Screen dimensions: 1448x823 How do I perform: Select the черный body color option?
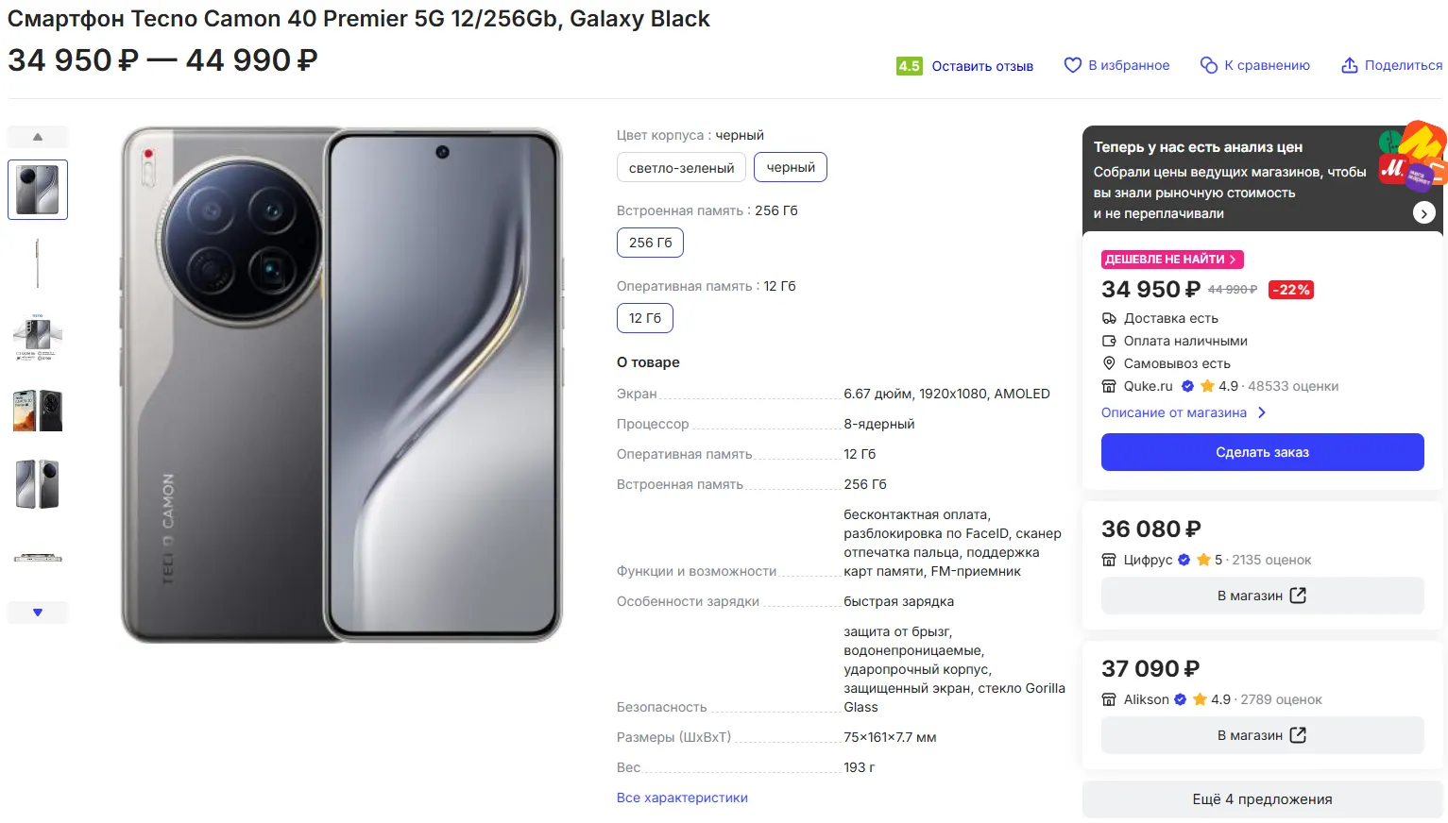pos(791,167)
